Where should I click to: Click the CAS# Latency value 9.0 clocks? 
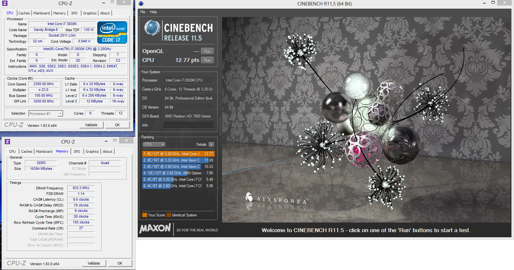[x=81, y=200]
